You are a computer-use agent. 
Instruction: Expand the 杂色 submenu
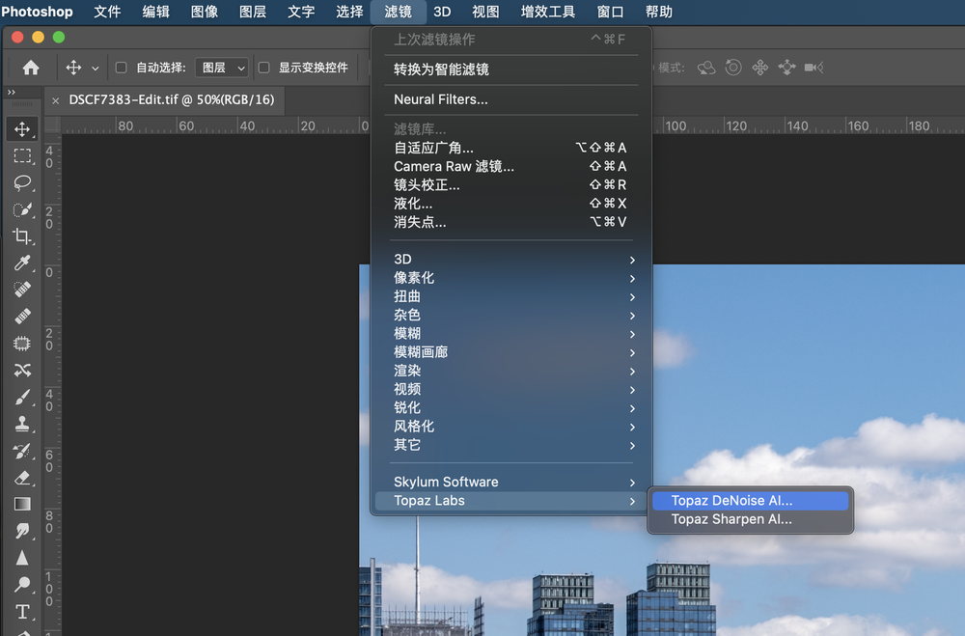512,315
